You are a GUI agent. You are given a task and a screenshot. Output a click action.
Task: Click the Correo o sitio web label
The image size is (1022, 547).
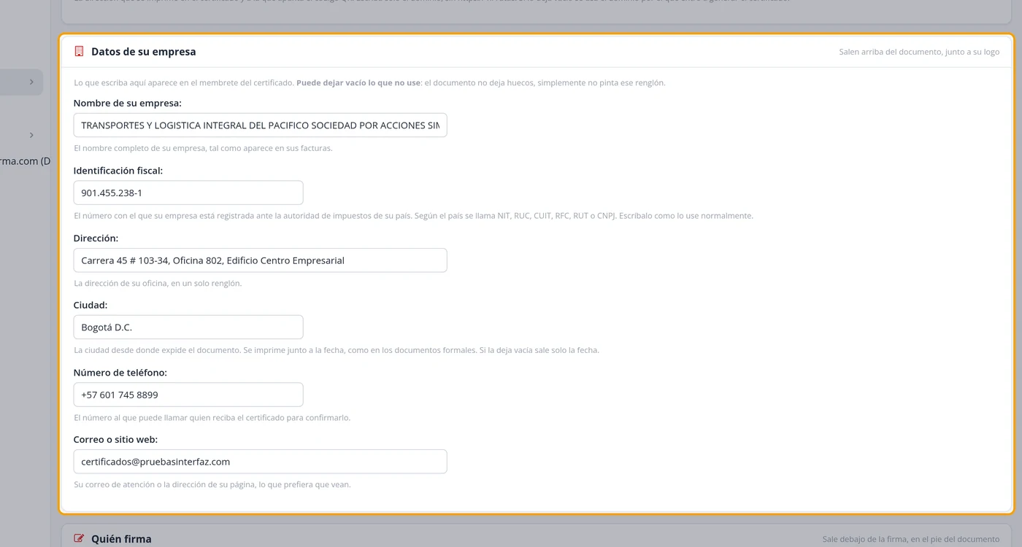[115, 439]
